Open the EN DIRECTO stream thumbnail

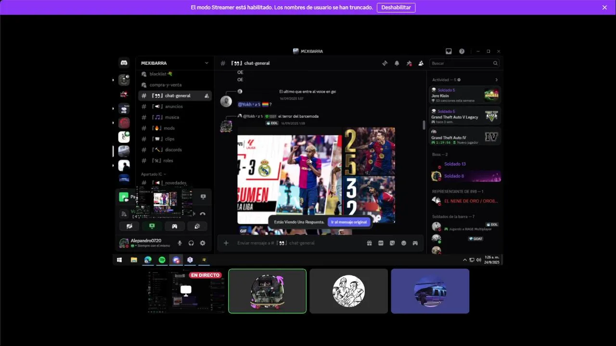[x=186, y=291]
